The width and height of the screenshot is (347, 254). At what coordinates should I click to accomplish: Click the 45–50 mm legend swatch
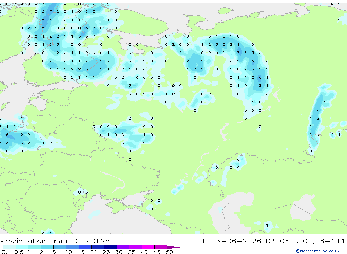(161, 247)
